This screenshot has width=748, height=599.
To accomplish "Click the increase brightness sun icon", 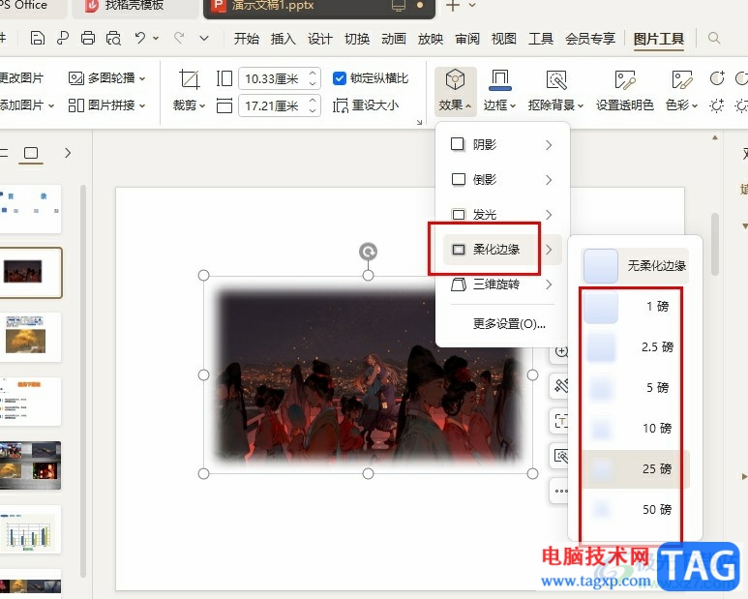I will [x=716, y=105].
